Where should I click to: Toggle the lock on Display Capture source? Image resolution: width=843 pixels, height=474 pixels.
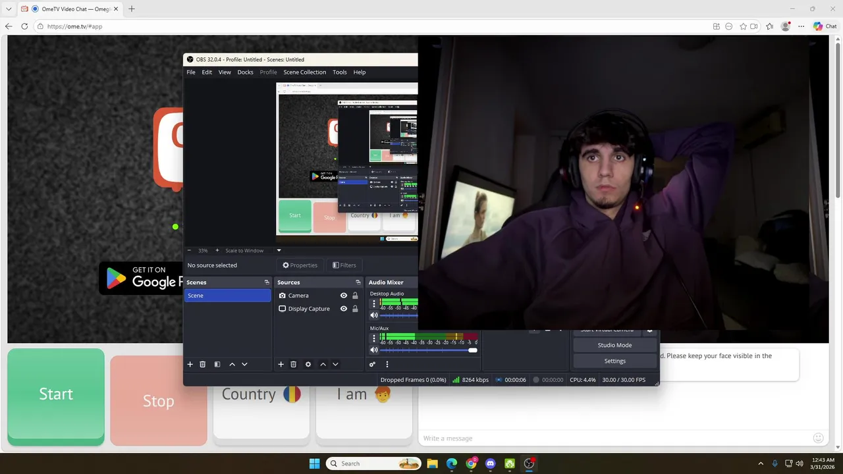point(355,309)
